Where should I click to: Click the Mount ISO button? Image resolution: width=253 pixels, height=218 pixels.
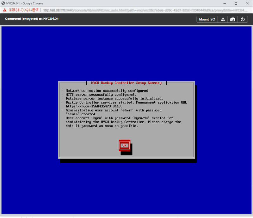pos(207,19)
